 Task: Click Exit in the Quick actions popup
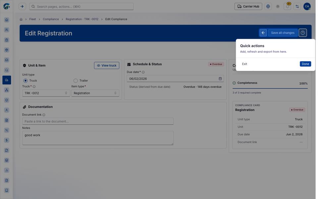pos(244,64)
